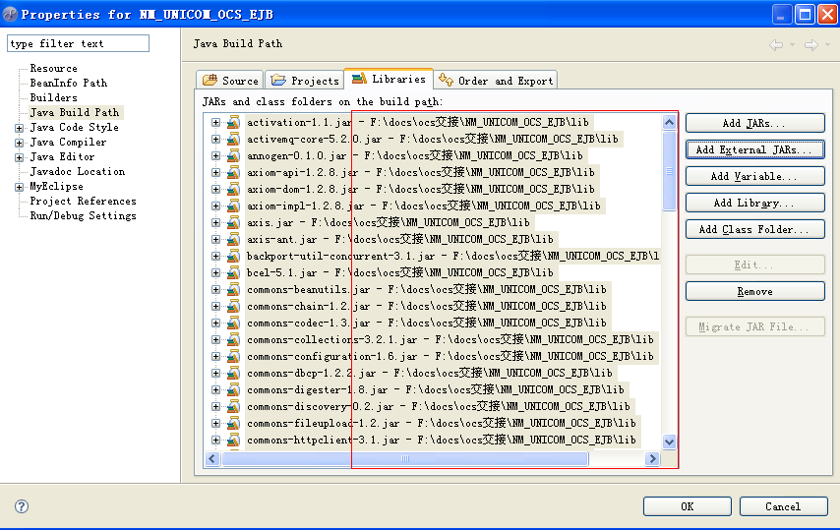Focus the type filter text field
This screenshot has height=530, width=840.
pos(79,43)
